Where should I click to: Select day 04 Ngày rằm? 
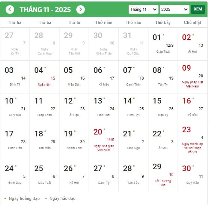[44, 77]
